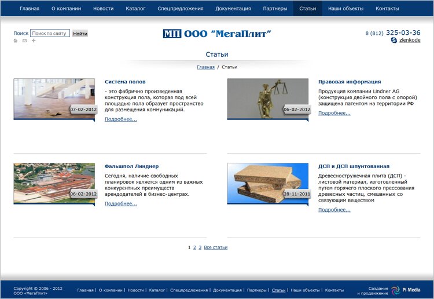This screenshot has width=434, height=299.
Task: Go to pagination page 3
Action: (x=200, y=247)
